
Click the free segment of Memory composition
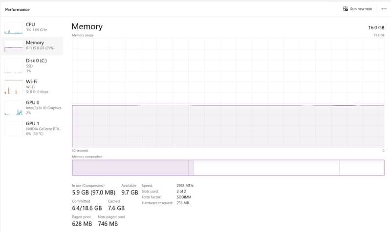[361, 168]
